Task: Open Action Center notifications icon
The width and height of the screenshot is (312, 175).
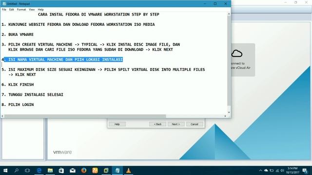Action: [305, 171]
